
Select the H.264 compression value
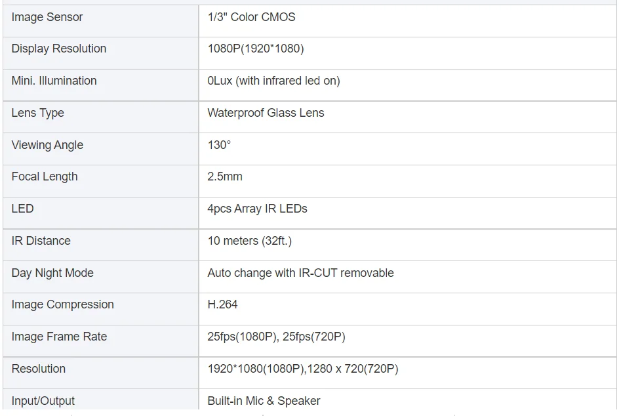tap(223, 304)
